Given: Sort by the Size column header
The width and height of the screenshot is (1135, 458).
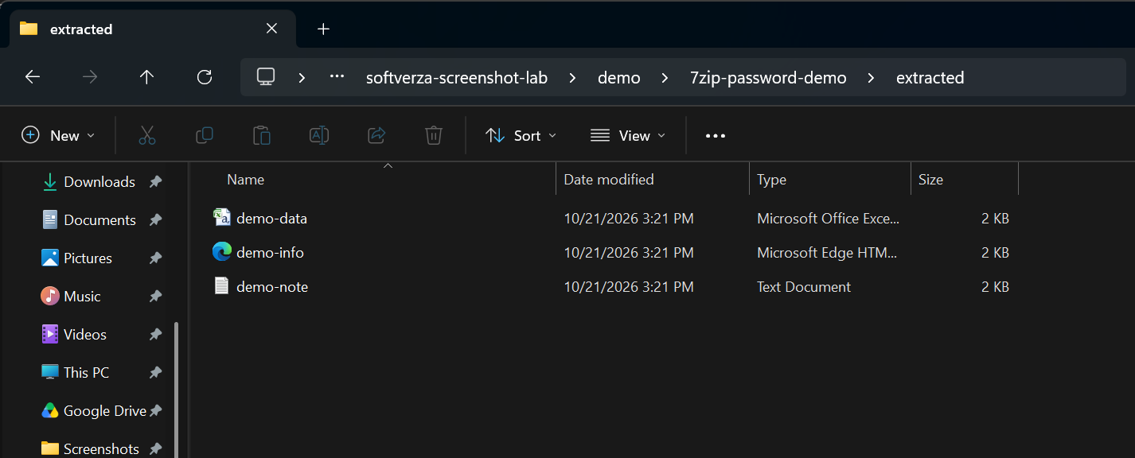Looking at the screenshot, I should pos(930,180).
